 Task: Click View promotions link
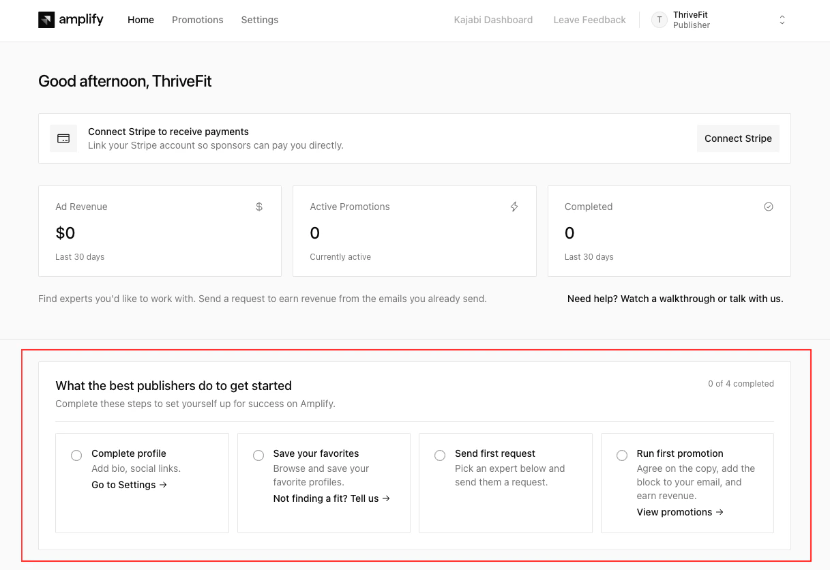click(x=680, y=512)
